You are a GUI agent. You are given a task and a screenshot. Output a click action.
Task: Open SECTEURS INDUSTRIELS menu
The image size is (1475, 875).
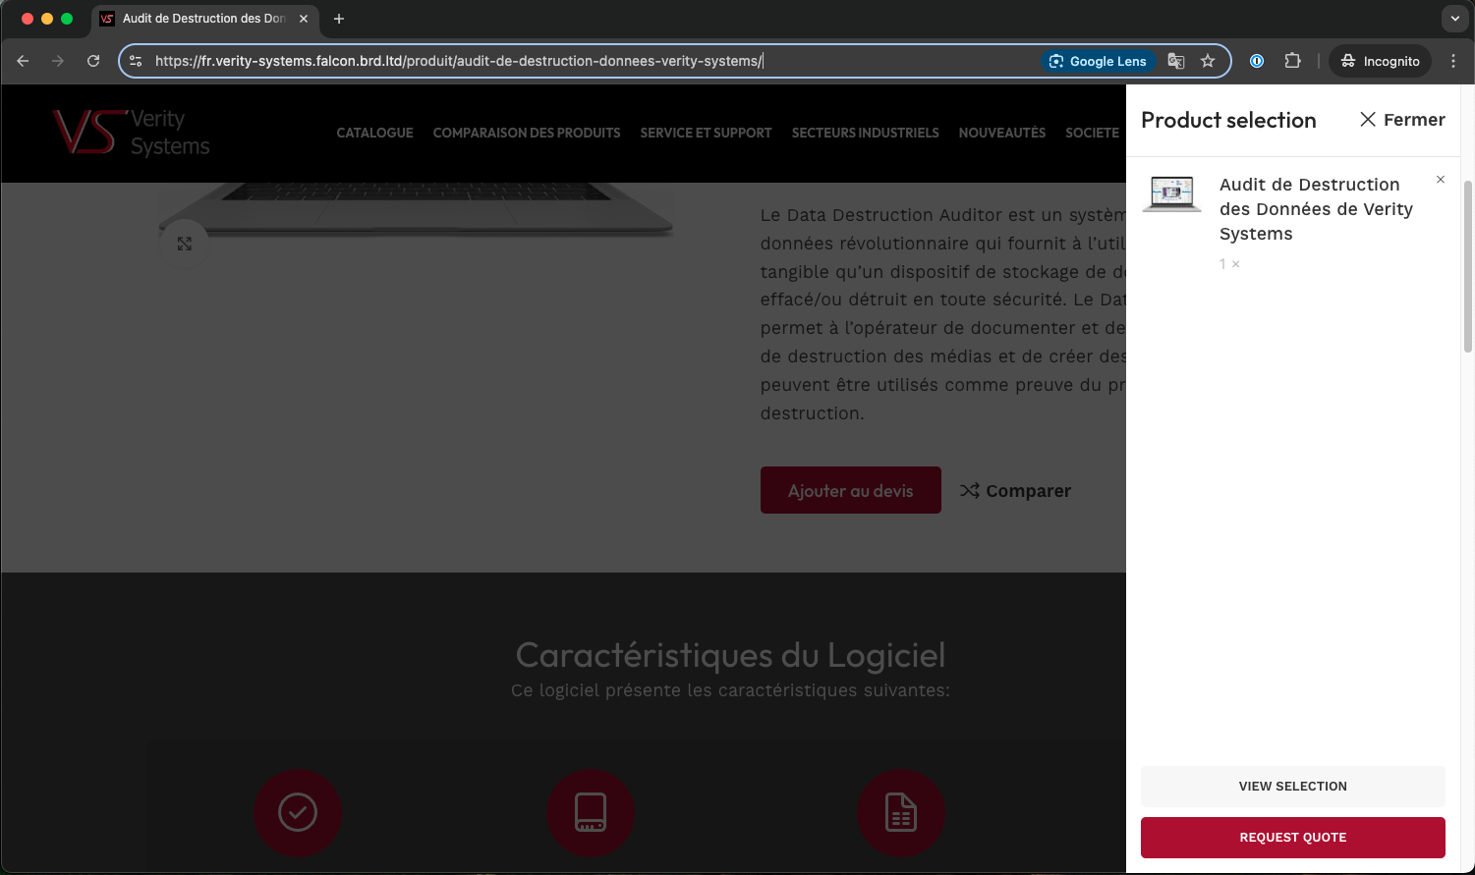coord(865,133)
